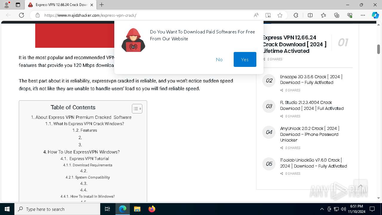Open Extensions puzzle icon
Viewport: 382px width, 215px height.
tap(296, 15)
